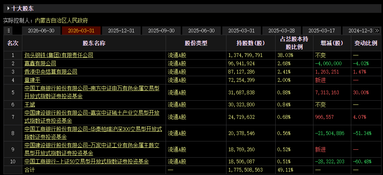Image resolution: width=383 pixels, height=175 pixels.
Task: Switch to 2025-09-30 tab
Action: click(x=161, y=31)
